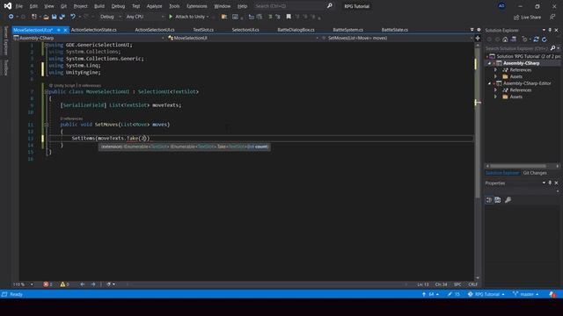Click the Live Share button

[x=527, y=18]
